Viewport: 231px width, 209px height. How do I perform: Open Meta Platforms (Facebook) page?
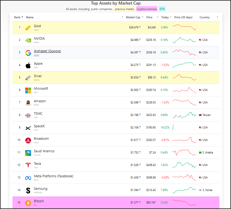[54, 176]
